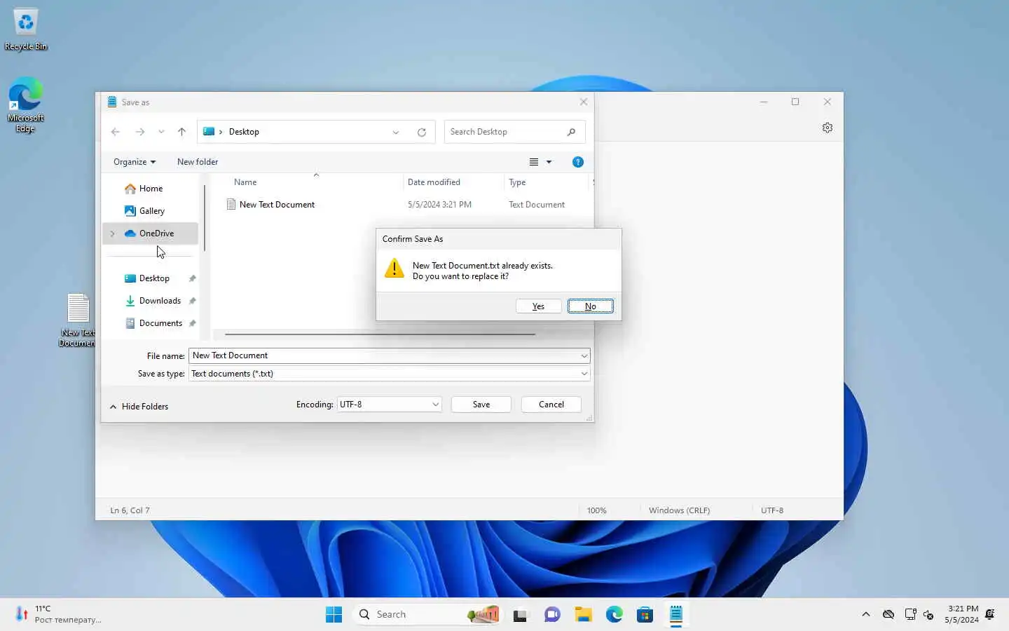1009x631 pixels.
Task: Select Home in navigation pane
Action: coord(151,189)
